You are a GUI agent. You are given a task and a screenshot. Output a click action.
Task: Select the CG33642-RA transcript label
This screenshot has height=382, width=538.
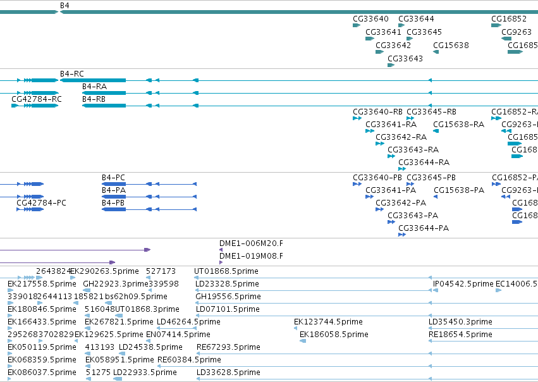(x=401, y=137)
